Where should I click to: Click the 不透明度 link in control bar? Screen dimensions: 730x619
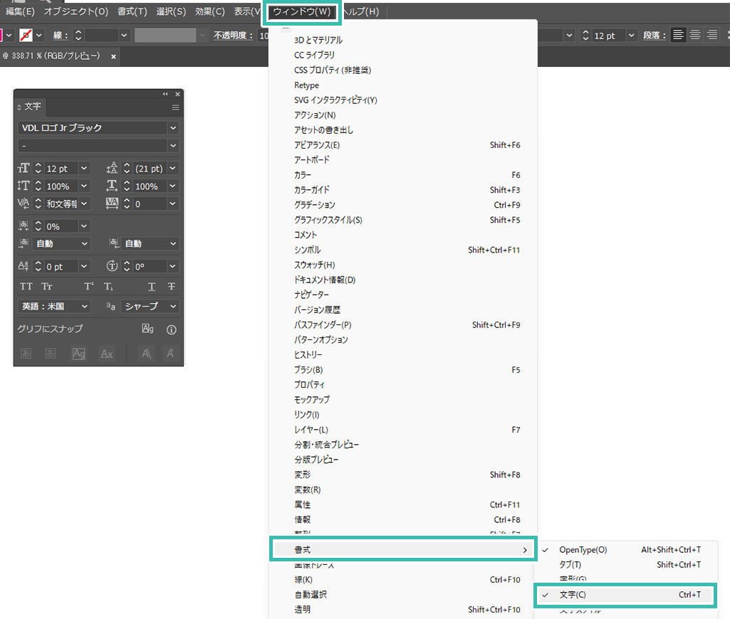(x=233, y=36)
